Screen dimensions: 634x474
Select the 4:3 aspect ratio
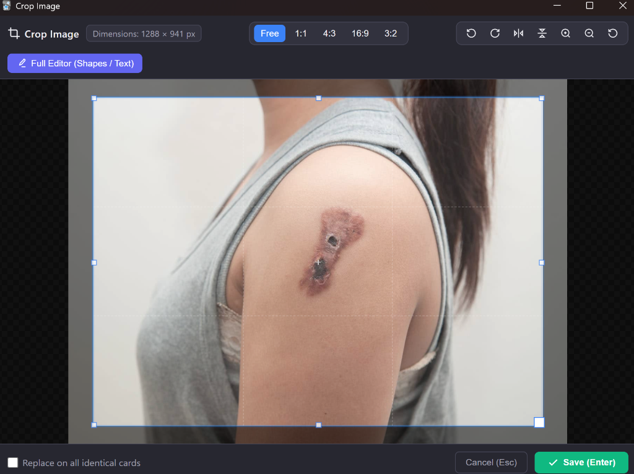[x=329, y=33]
